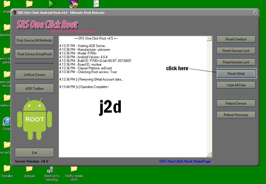Open the j2dmusic desktop folder

(29, 170)
